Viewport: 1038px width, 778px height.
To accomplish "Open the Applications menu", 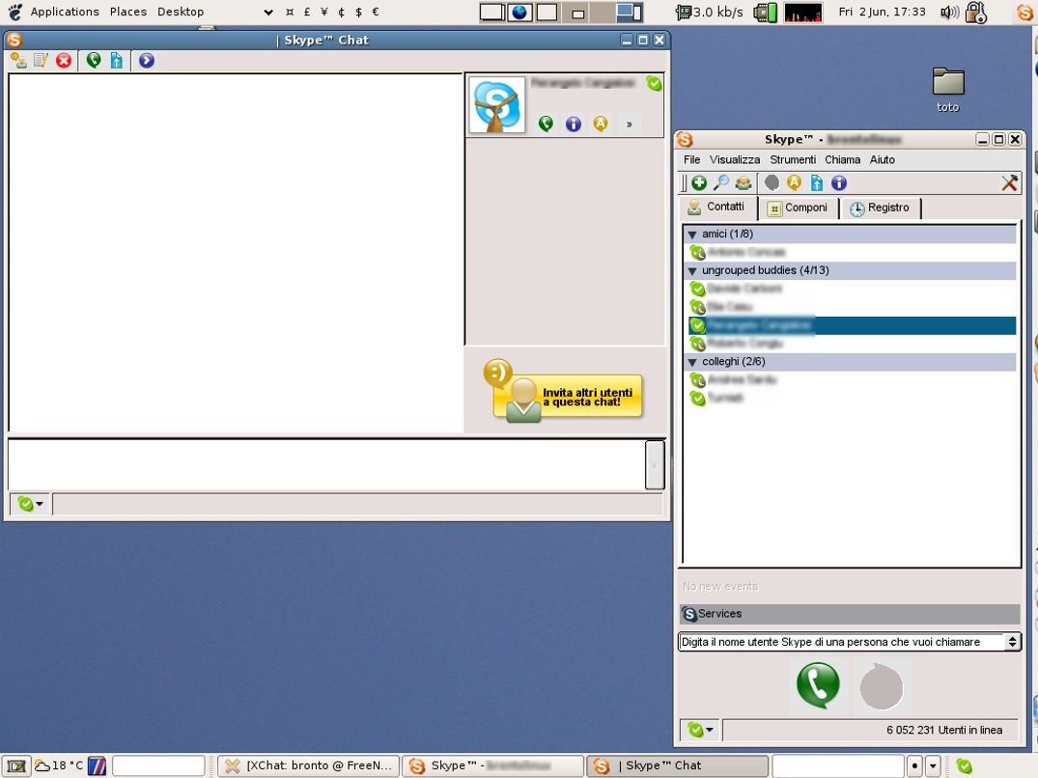I will click(65, 12).
